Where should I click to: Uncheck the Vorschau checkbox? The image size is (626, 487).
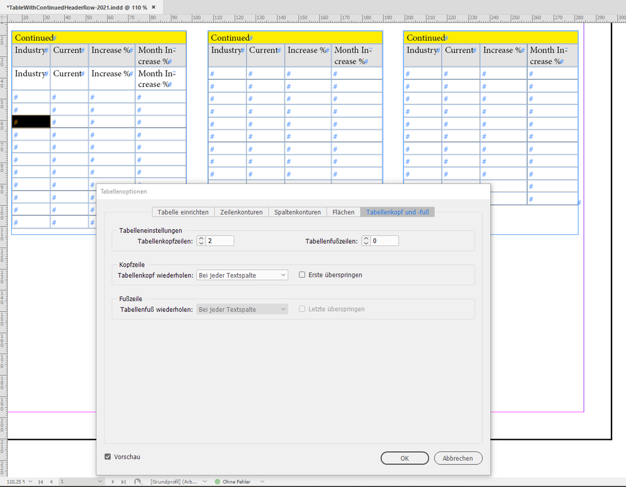(108, 457)
